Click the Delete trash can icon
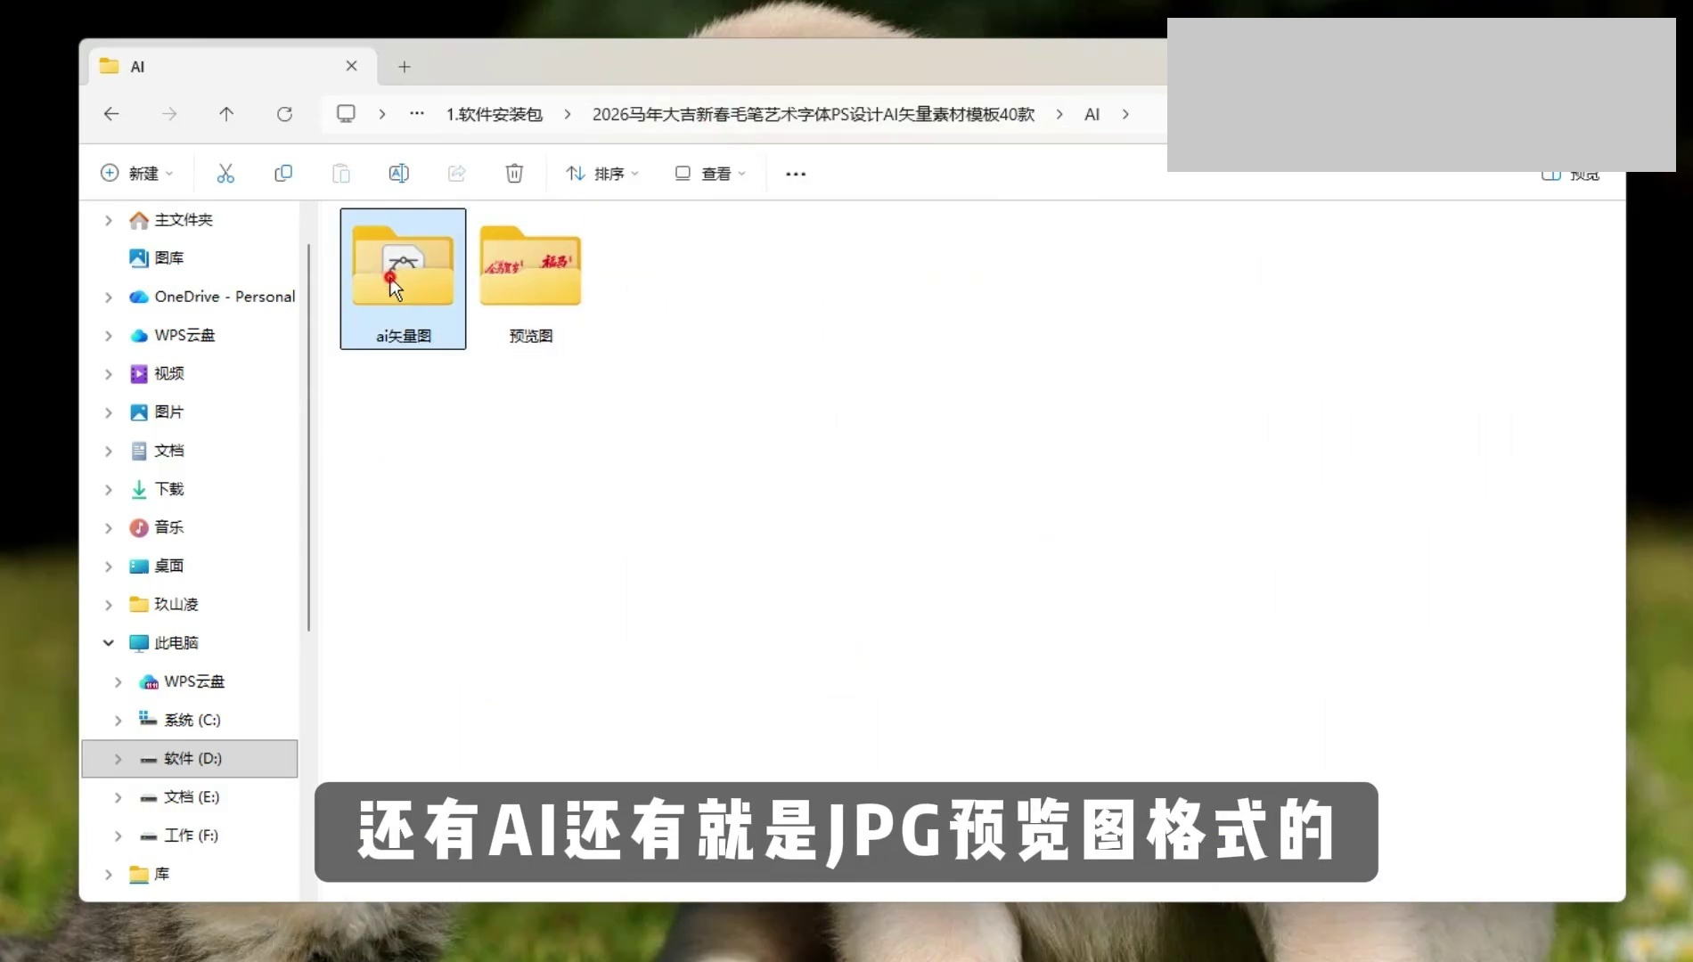Image resolution: width=1693 pixels, height=962 pixels. coord(514,174)
